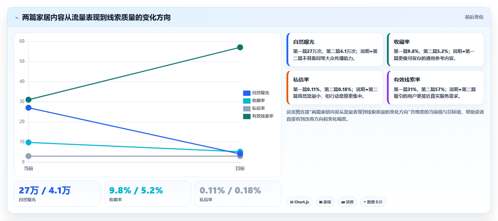Click the 表格 tag chip
The height and width of the screenshot is (221, 498).
tap(325, 202)
